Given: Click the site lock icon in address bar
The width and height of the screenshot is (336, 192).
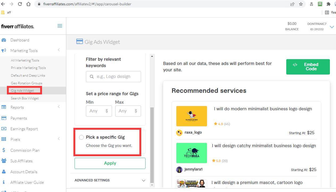Looking at the screenshot, I should (39, 4).
